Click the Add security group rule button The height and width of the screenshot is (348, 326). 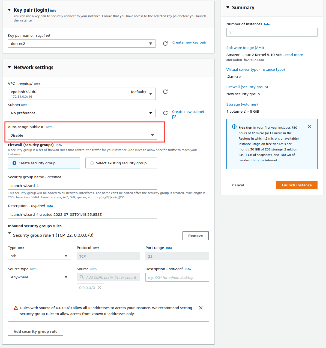[x=35, y=331]
